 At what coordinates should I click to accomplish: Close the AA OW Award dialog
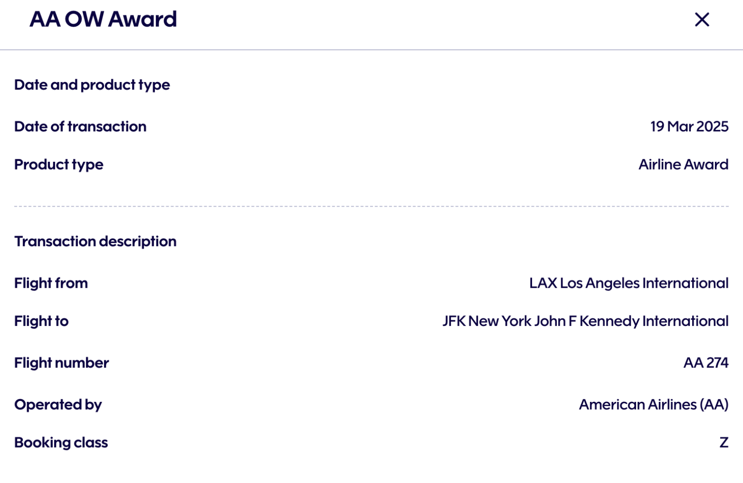point(702,20)
